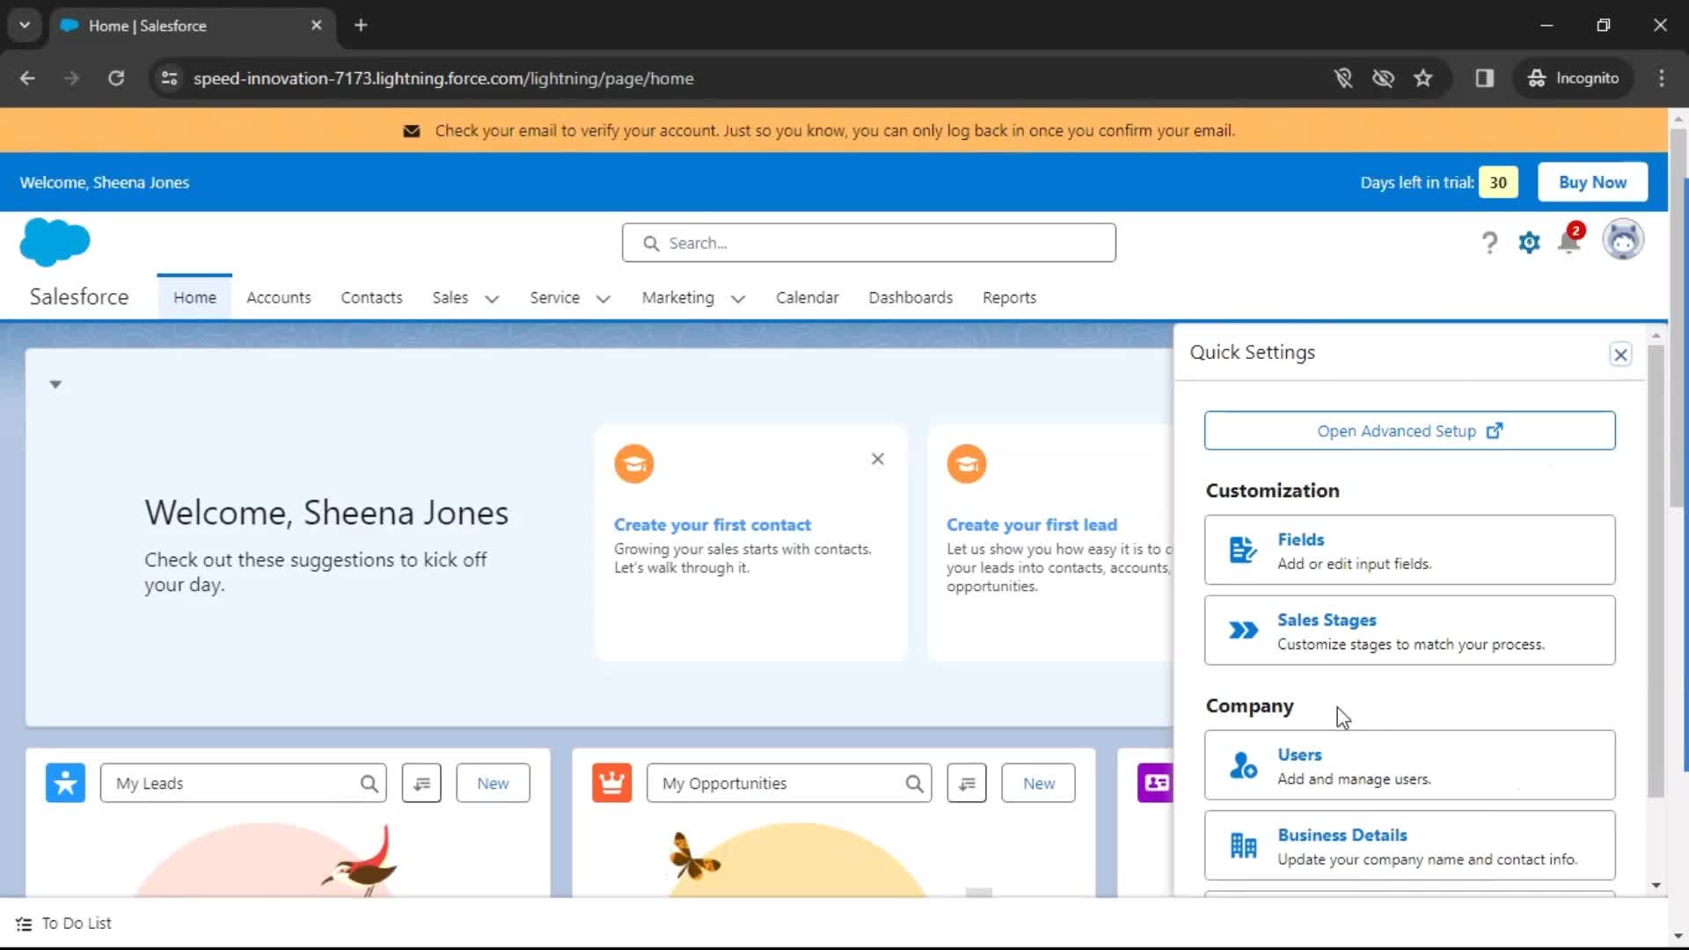Click the graduation cap icon on contact card

pos(633,464)
